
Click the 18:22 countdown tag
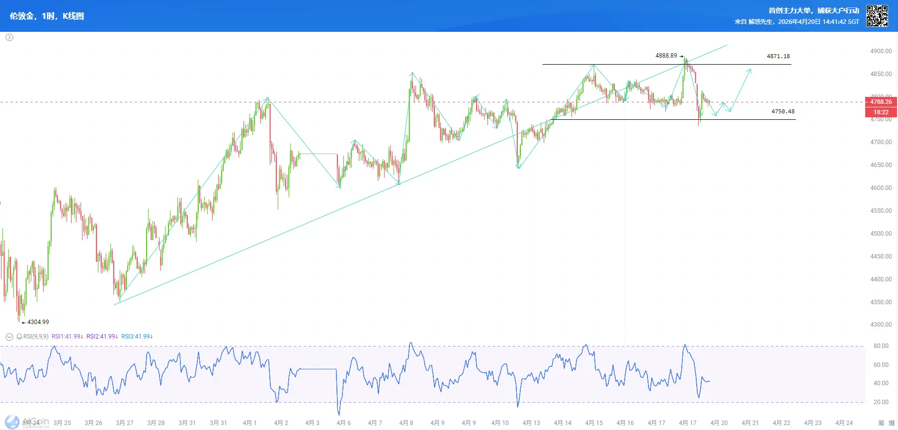pos(881,112)
